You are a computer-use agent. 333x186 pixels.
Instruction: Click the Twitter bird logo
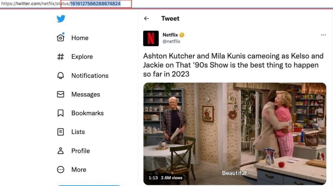[61, 18]
